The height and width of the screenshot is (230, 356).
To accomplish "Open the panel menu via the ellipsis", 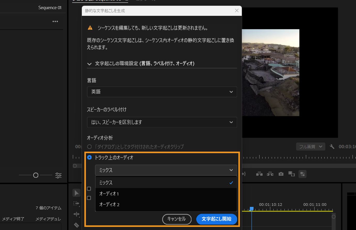I will [55, 21].
